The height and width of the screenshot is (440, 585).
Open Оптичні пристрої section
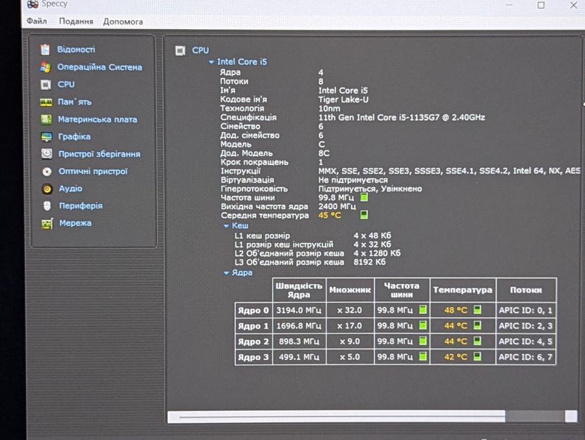click(x=93, y=172)
